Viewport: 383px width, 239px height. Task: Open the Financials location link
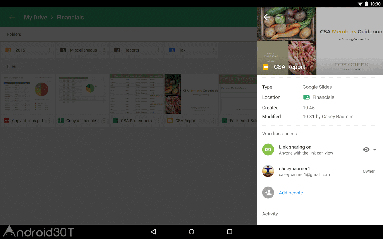pyautogui.click(x=323, y=97)
